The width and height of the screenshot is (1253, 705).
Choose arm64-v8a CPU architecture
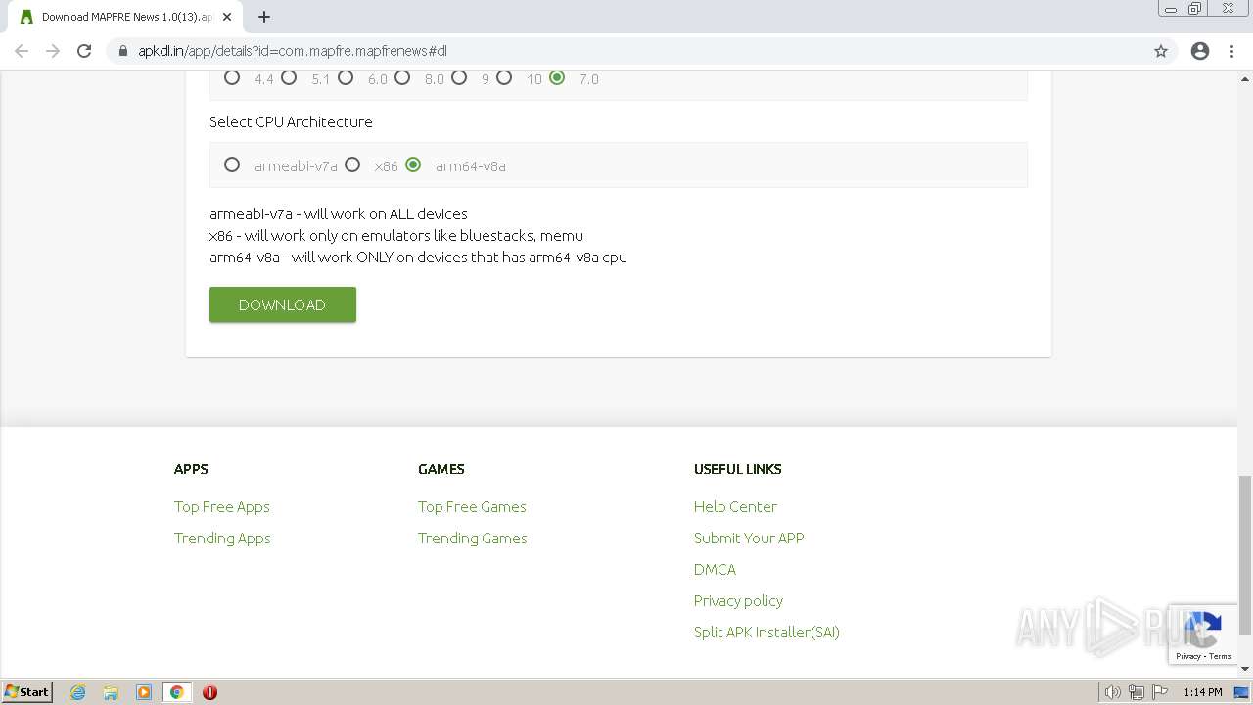pyautogui.click(x=413, y=165)
